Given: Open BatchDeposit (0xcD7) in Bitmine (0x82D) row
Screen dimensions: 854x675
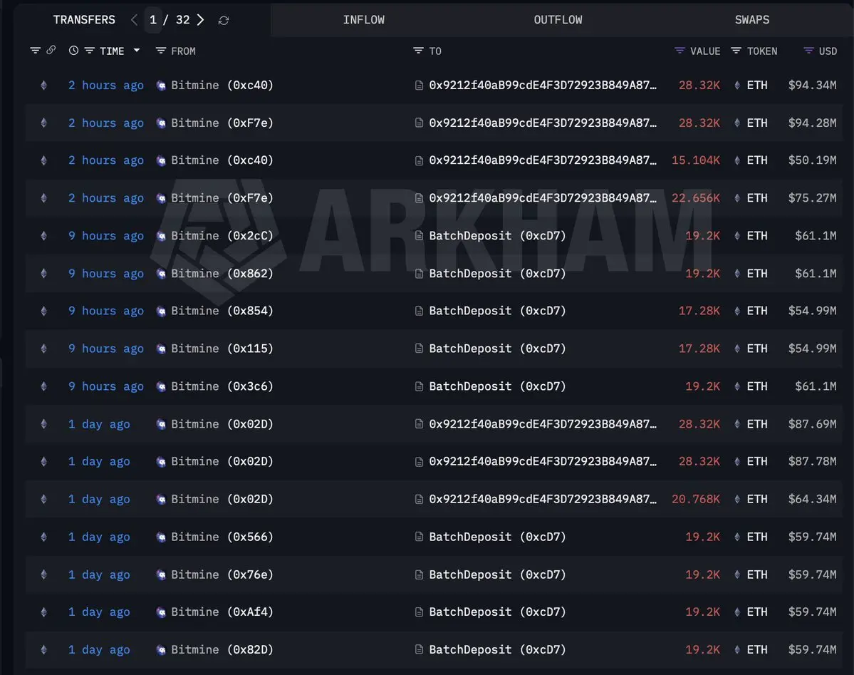Looking at the screenshot, I should coord(497,649).
